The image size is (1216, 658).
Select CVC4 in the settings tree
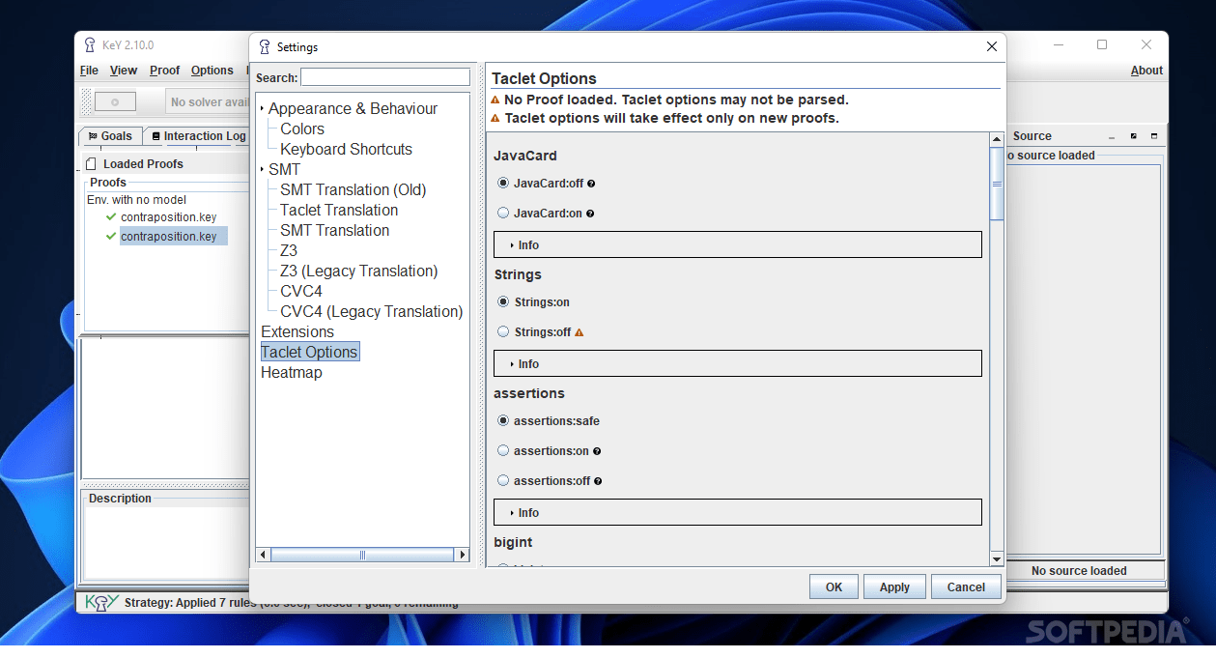301,292
